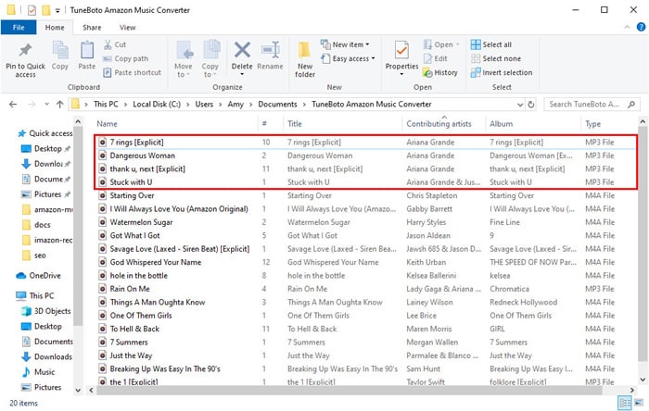Screen dimensions: 649x411
Task: Click the Copy ribbon icon
Action: (x=60, y=51)
